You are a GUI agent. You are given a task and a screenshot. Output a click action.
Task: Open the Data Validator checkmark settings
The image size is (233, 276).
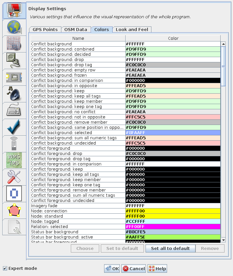[14, 127]
